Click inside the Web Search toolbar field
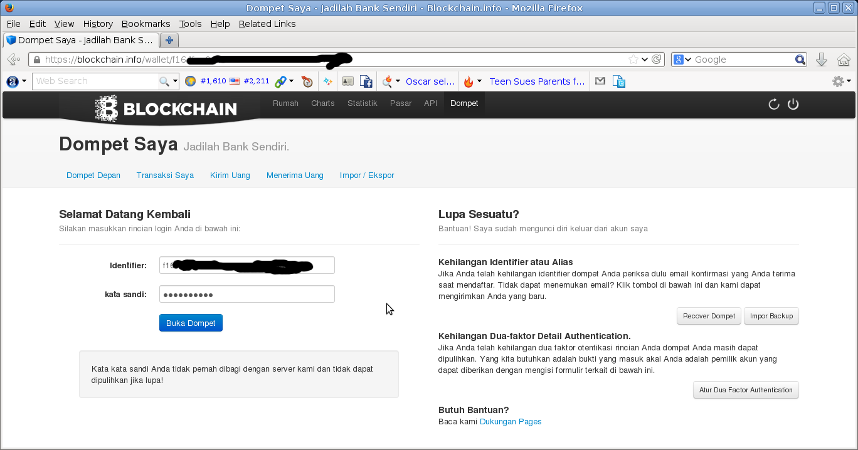This screenshot has width=858, height=450. tap(94, 81)
